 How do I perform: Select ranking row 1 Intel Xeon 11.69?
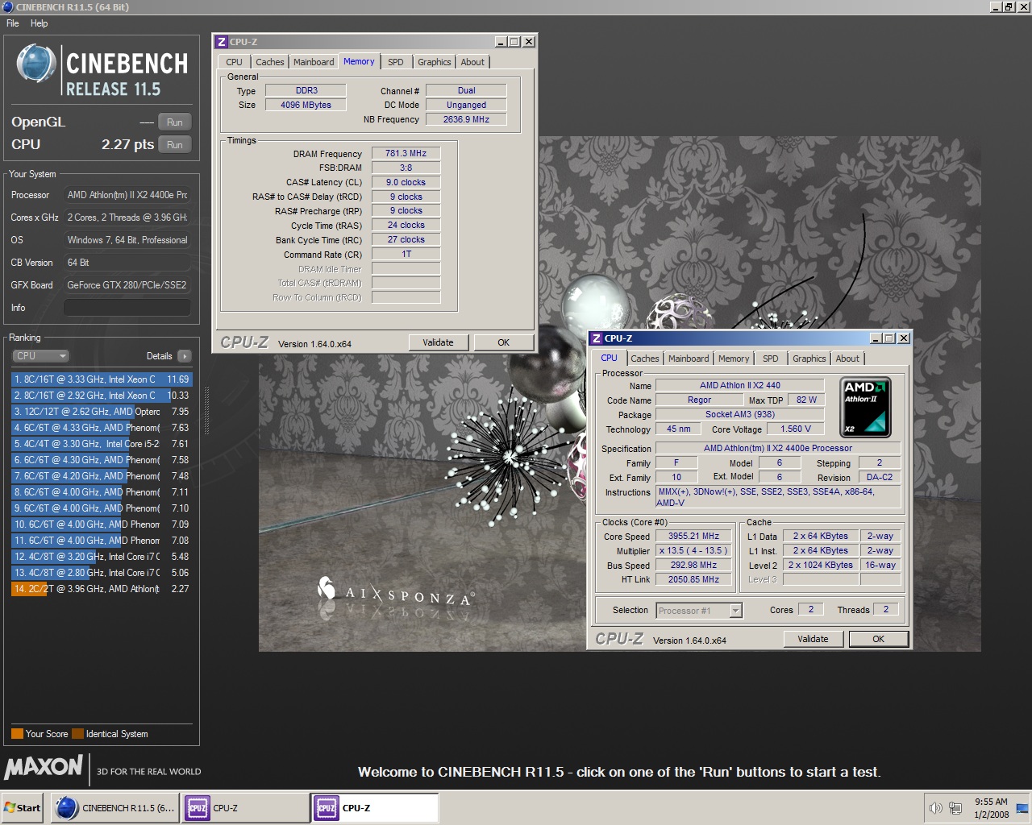pos(102,379)
